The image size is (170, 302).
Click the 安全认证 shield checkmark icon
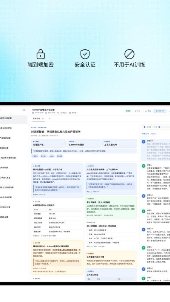click(x=85, y=54)
